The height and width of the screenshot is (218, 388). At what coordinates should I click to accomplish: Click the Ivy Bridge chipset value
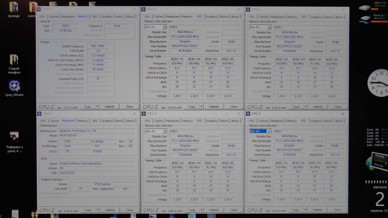click(x=97, y=141)
